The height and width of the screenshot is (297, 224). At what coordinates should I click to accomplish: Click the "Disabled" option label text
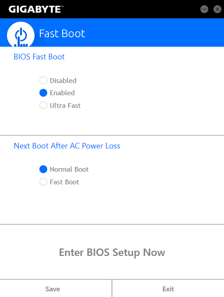coord(63,81)
